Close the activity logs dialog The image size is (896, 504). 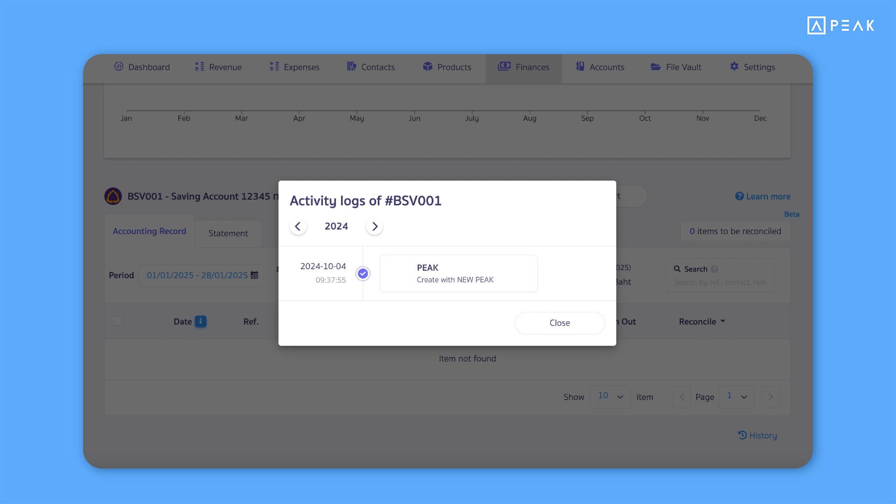point(560,323)
